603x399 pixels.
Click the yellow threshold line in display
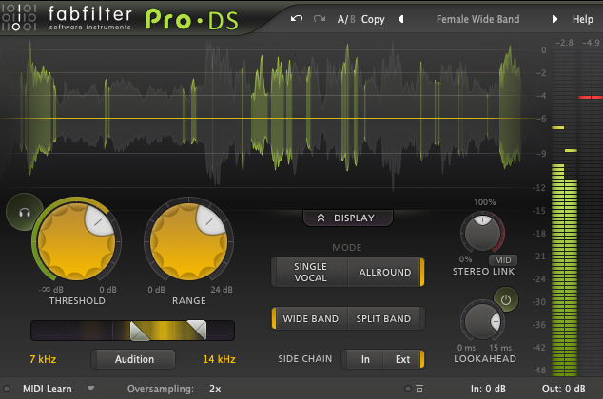tap(267, 119)
